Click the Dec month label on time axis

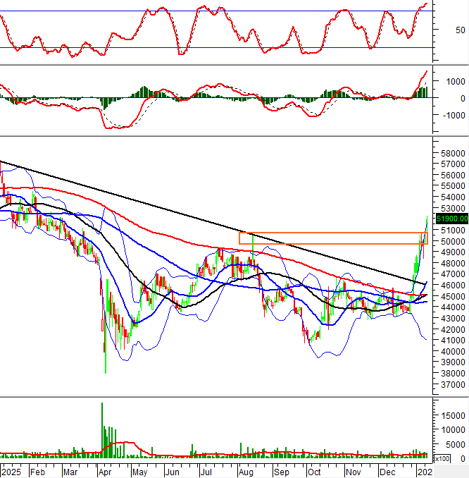pyautogui.click(x=385, y=472)
